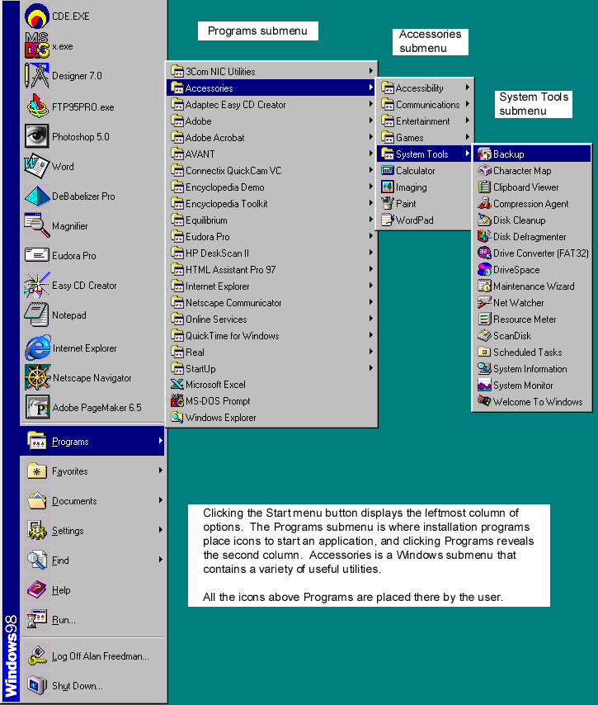Open the StartUp folder entry
Viewport: 598px width, 705px height.
click(272, 368)
